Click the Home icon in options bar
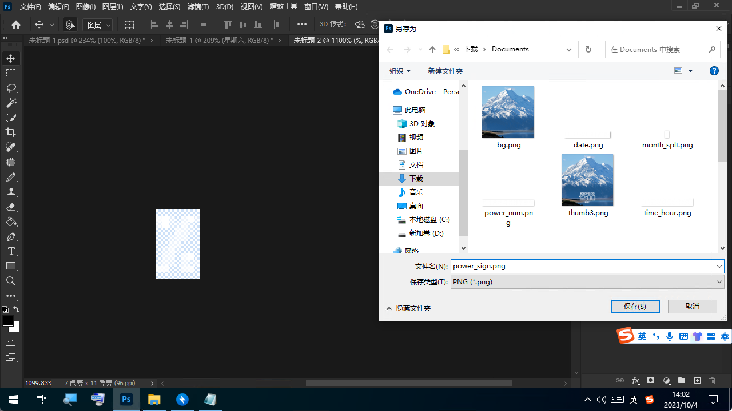Viewport: 732px width, 411px height. 16,25
